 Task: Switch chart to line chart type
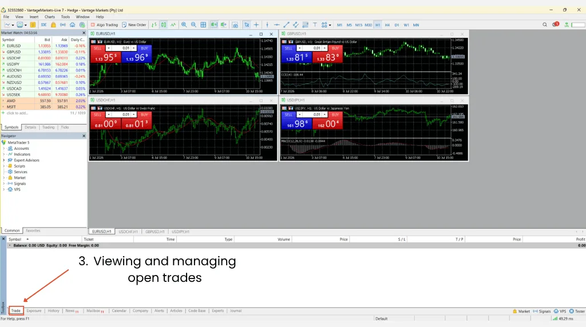[x=173, y=25]
